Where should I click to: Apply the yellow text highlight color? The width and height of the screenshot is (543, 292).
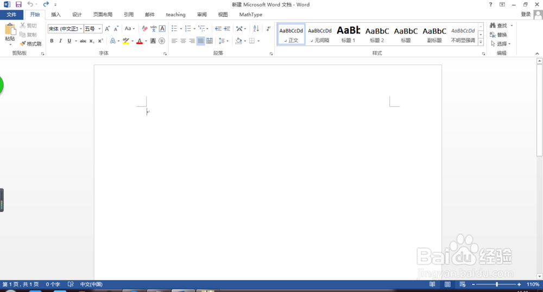coord(126,41)
